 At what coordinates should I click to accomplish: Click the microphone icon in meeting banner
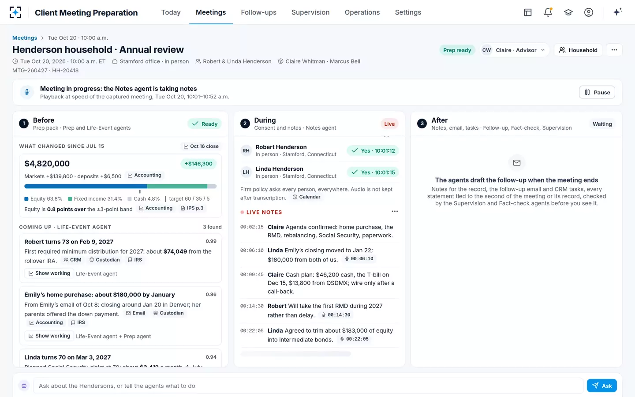(x=27, y=92)
